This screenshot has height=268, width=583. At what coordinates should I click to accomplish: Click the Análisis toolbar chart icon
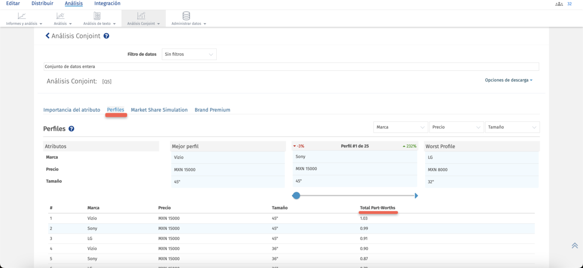pyautogui.click(x=60, y=16)
